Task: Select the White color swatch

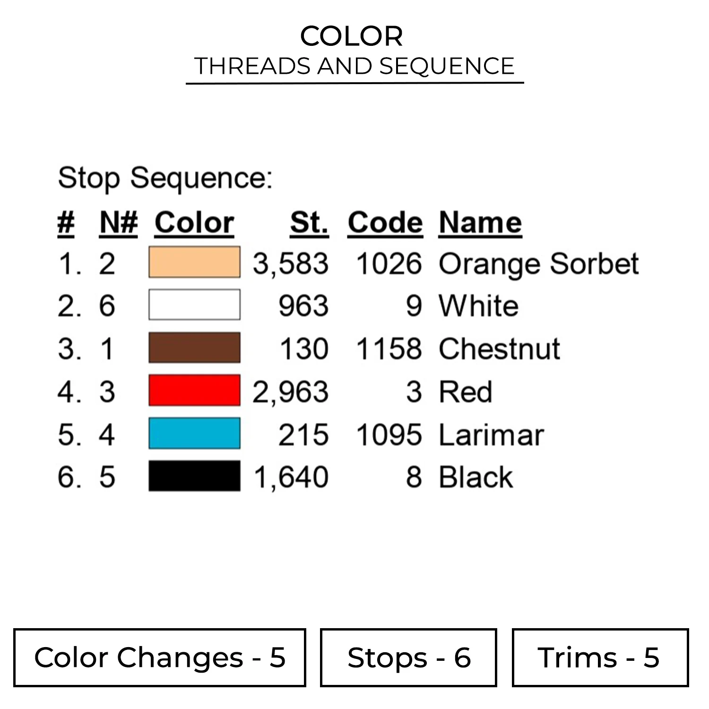Action: coord(194,305)
